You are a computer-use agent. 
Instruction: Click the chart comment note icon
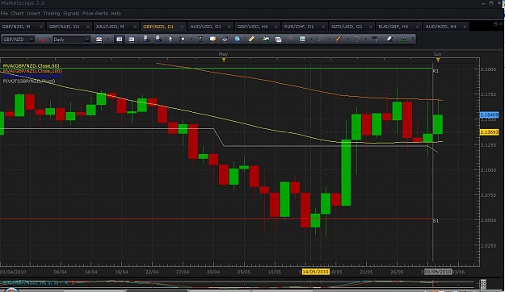[x=213, y=39]
